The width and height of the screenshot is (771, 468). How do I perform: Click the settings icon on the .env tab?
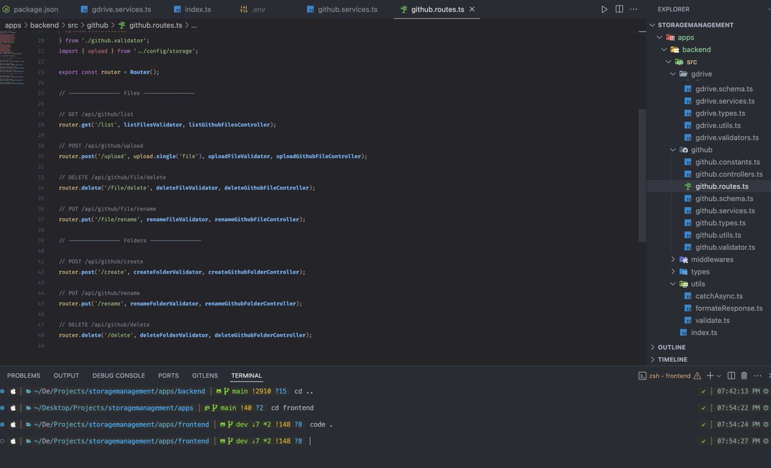pyautogui.click(x=244, y=10)
